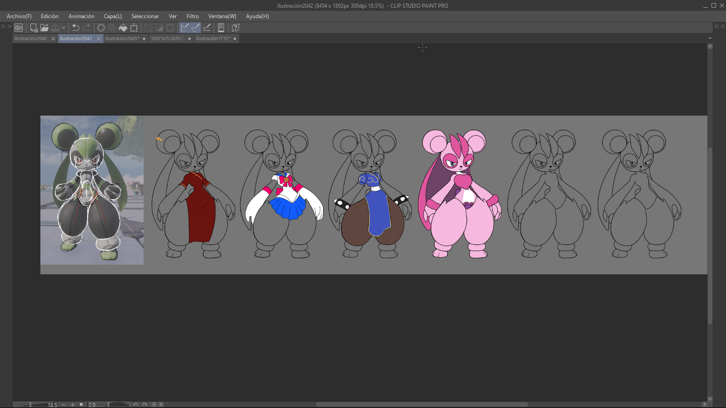The height and width of the screenshot is (408, 726).
Task: Click the pink colored character illustration
Action: [459, 194]
